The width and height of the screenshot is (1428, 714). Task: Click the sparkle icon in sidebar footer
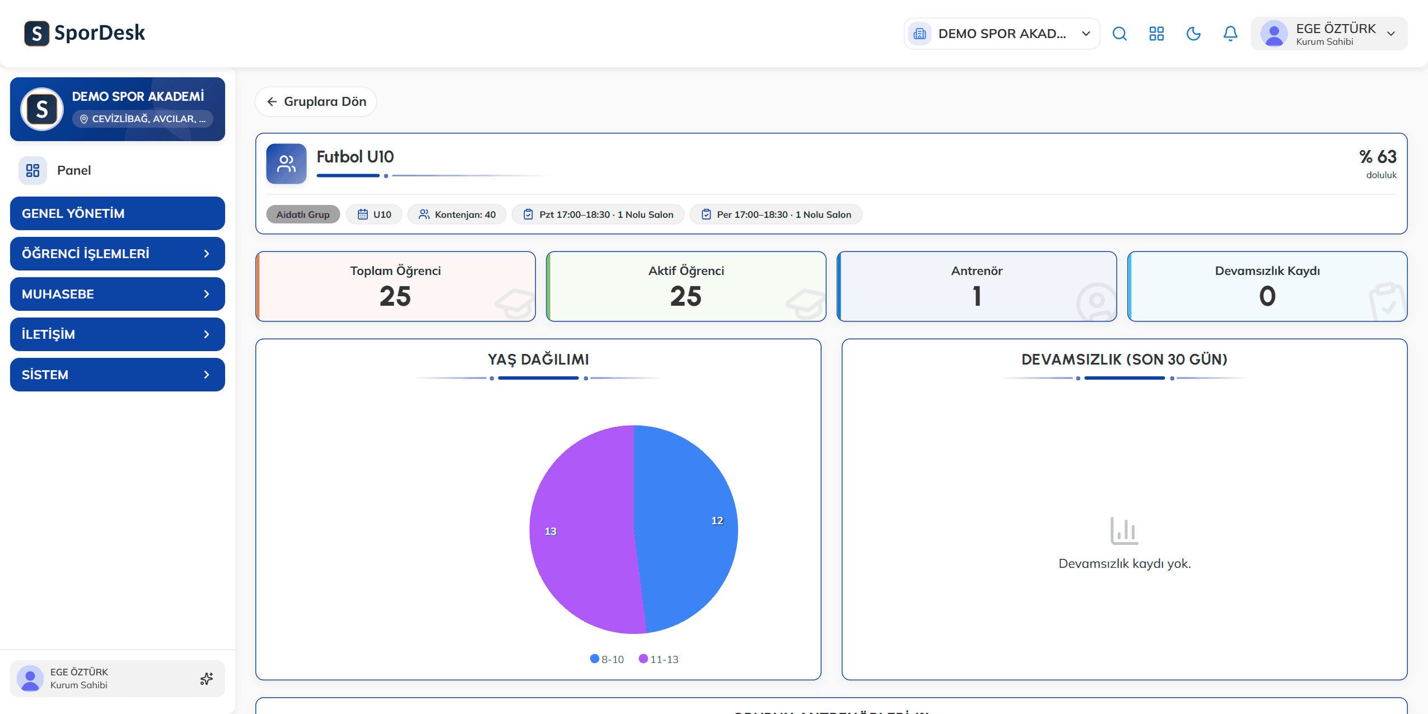[x=207, y=679]
